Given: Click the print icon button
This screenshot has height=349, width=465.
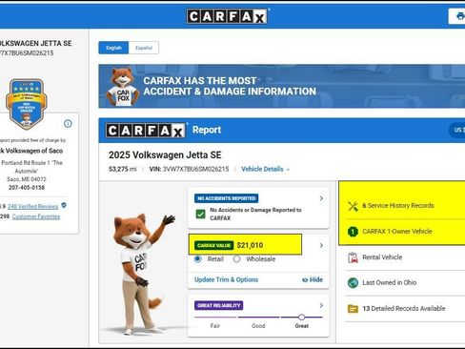Looking at the screenshot, I should tap(459, 16).
